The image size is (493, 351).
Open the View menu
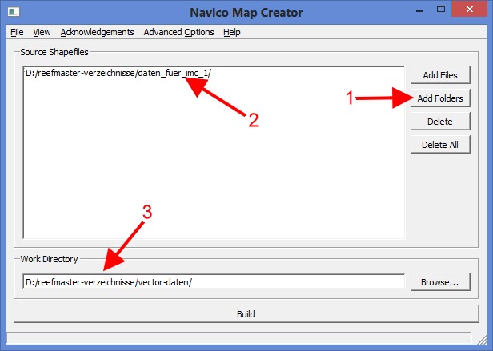42,32
